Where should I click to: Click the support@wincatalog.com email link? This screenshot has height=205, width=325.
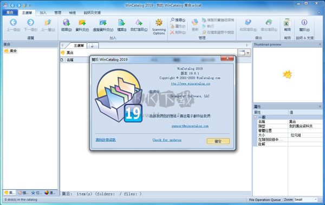click(x=190, y=126)
